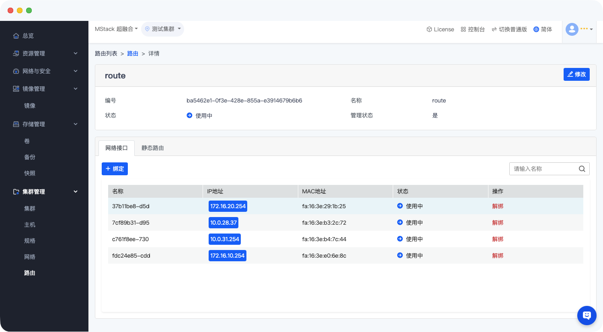603x332 pixels.
Task: Open the 控制台 console
Action: tap(473, 29)
